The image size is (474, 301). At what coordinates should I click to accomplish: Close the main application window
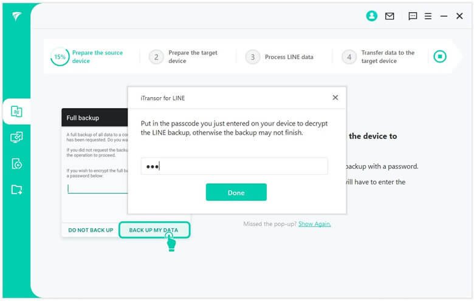pyautogui.click(x=459, y=16)
